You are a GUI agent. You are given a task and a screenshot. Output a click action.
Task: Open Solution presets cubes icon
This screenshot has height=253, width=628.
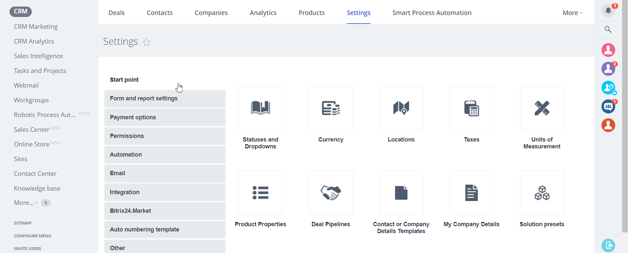[542, 193]
